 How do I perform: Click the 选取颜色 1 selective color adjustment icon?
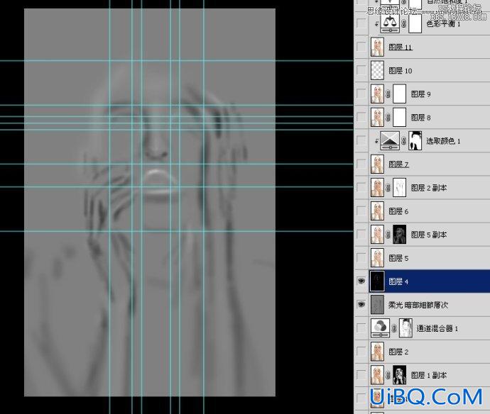coord(390,140)
